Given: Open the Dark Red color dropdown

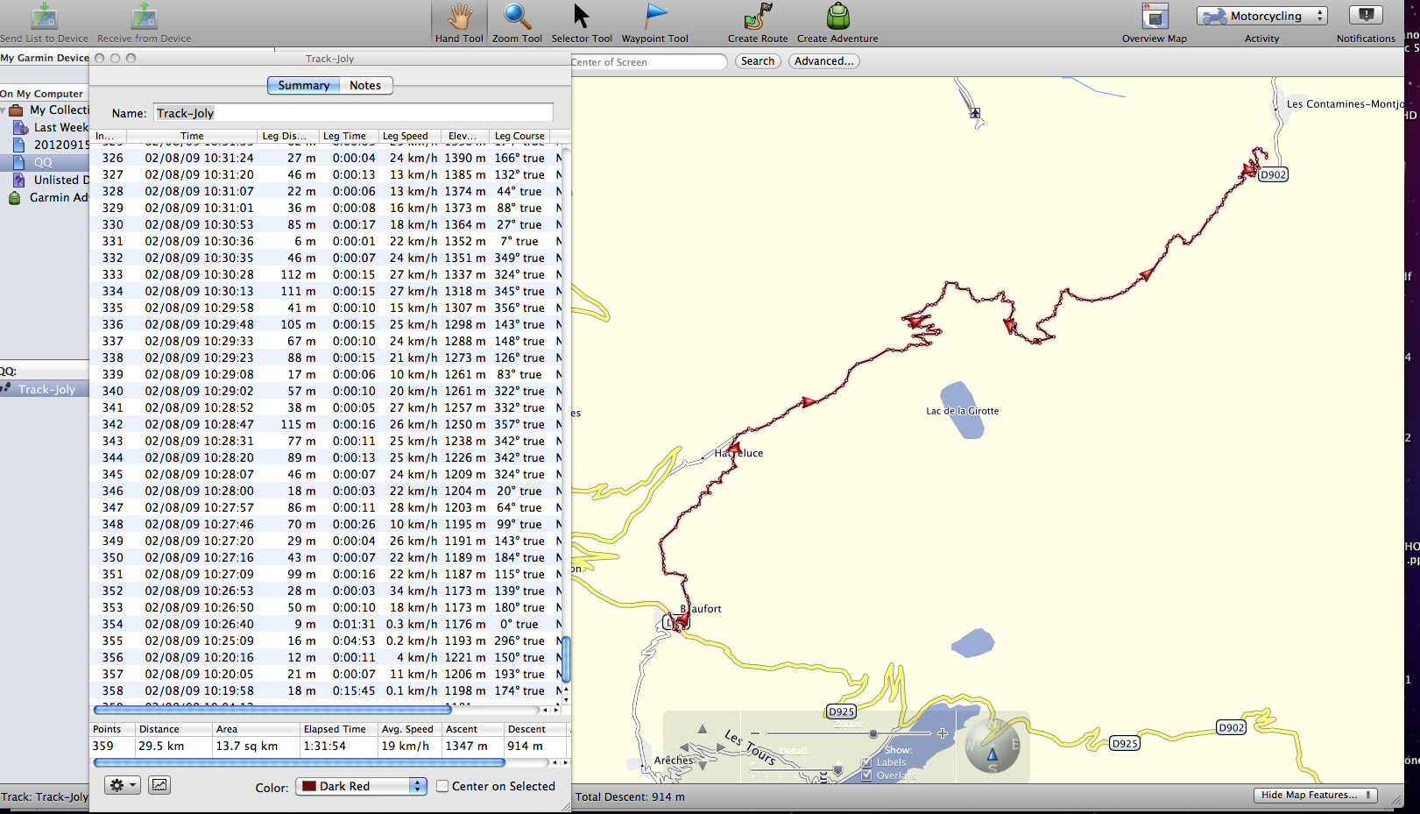Looking at the screenshot, I should (x=361, y=786).
